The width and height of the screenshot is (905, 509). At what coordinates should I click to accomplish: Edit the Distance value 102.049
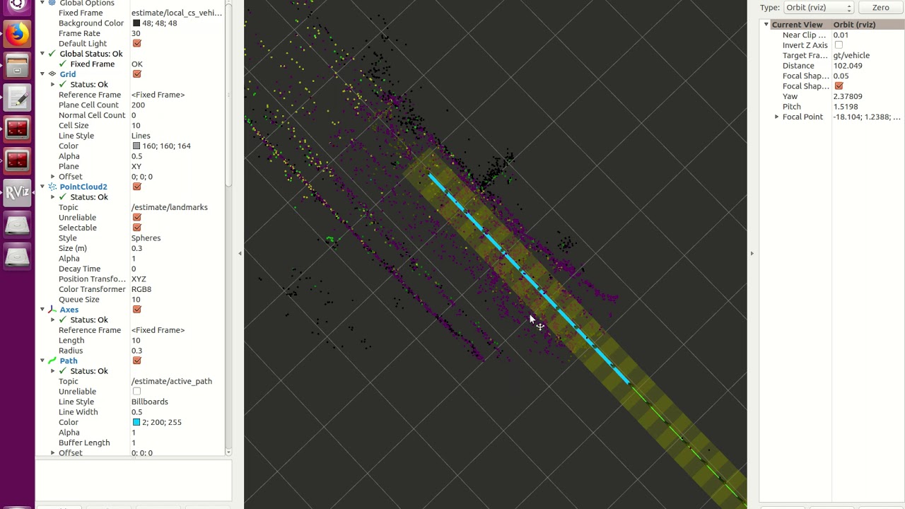point(848,66)
